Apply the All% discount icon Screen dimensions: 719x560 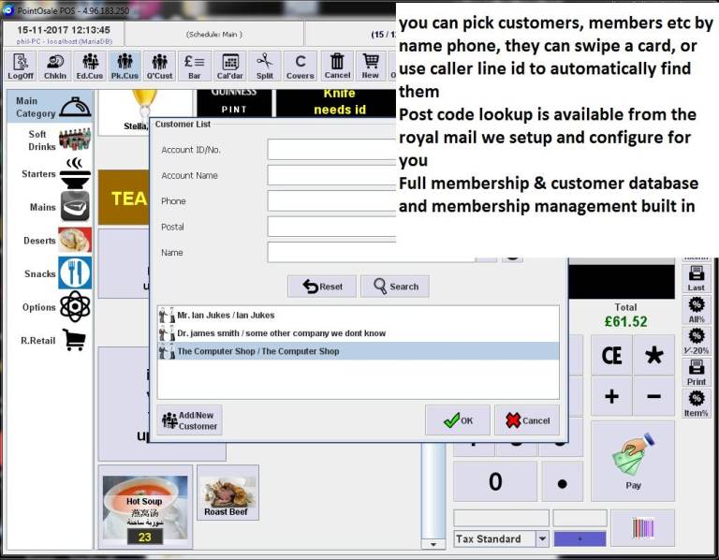coord(696,310)
